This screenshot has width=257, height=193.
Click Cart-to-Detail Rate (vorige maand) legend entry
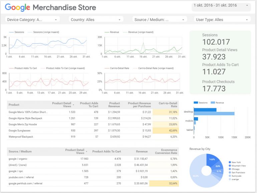coord(154,68)
